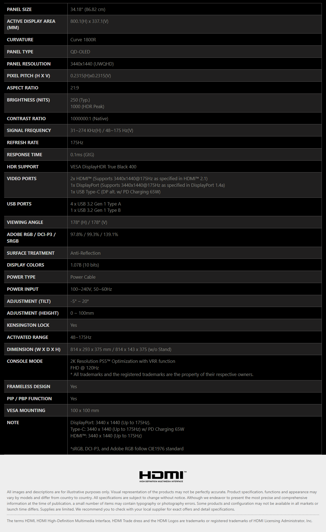This screenshot has width=326, height=532.
Task: Click the HDMI logo
Action: (163, 476)
